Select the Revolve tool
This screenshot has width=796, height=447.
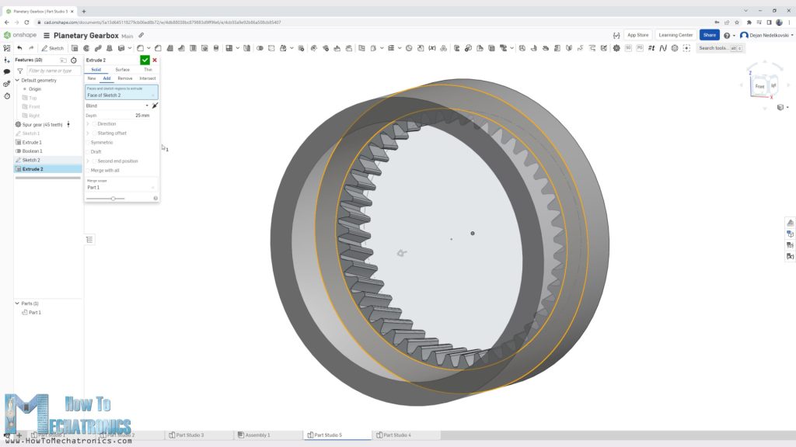pos(86,47)
